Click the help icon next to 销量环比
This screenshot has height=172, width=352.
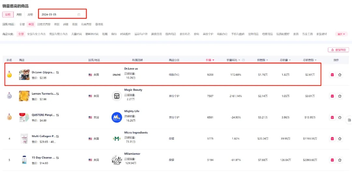[243, 60]
